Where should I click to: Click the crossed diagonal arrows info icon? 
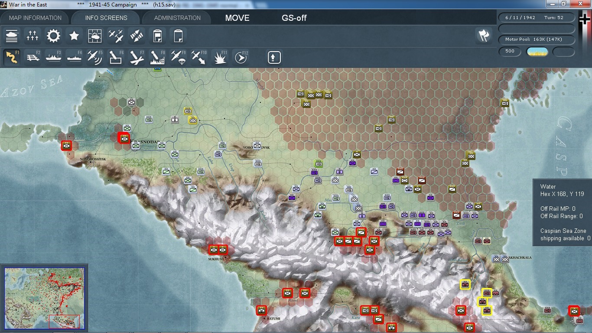pos(137,36)
